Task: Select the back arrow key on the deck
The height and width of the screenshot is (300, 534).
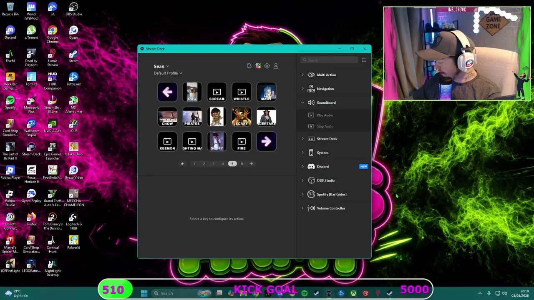Action: [x=167, y=92]
